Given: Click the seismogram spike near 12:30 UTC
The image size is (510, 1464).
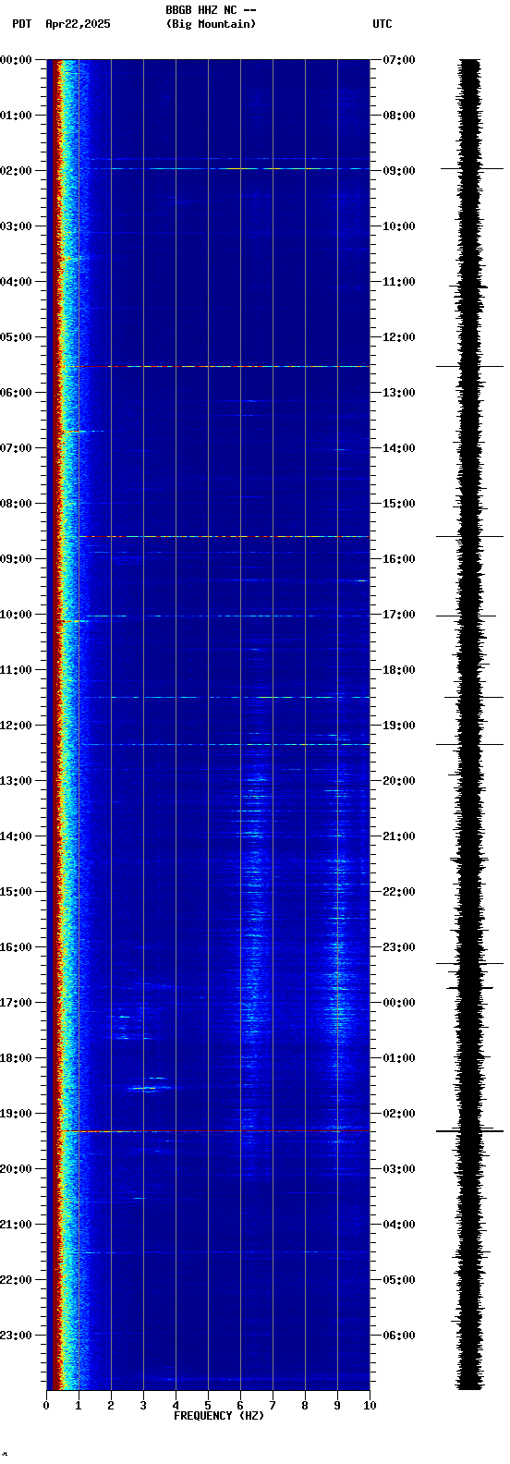Looking at the screenshot, I should coord(470,367).
